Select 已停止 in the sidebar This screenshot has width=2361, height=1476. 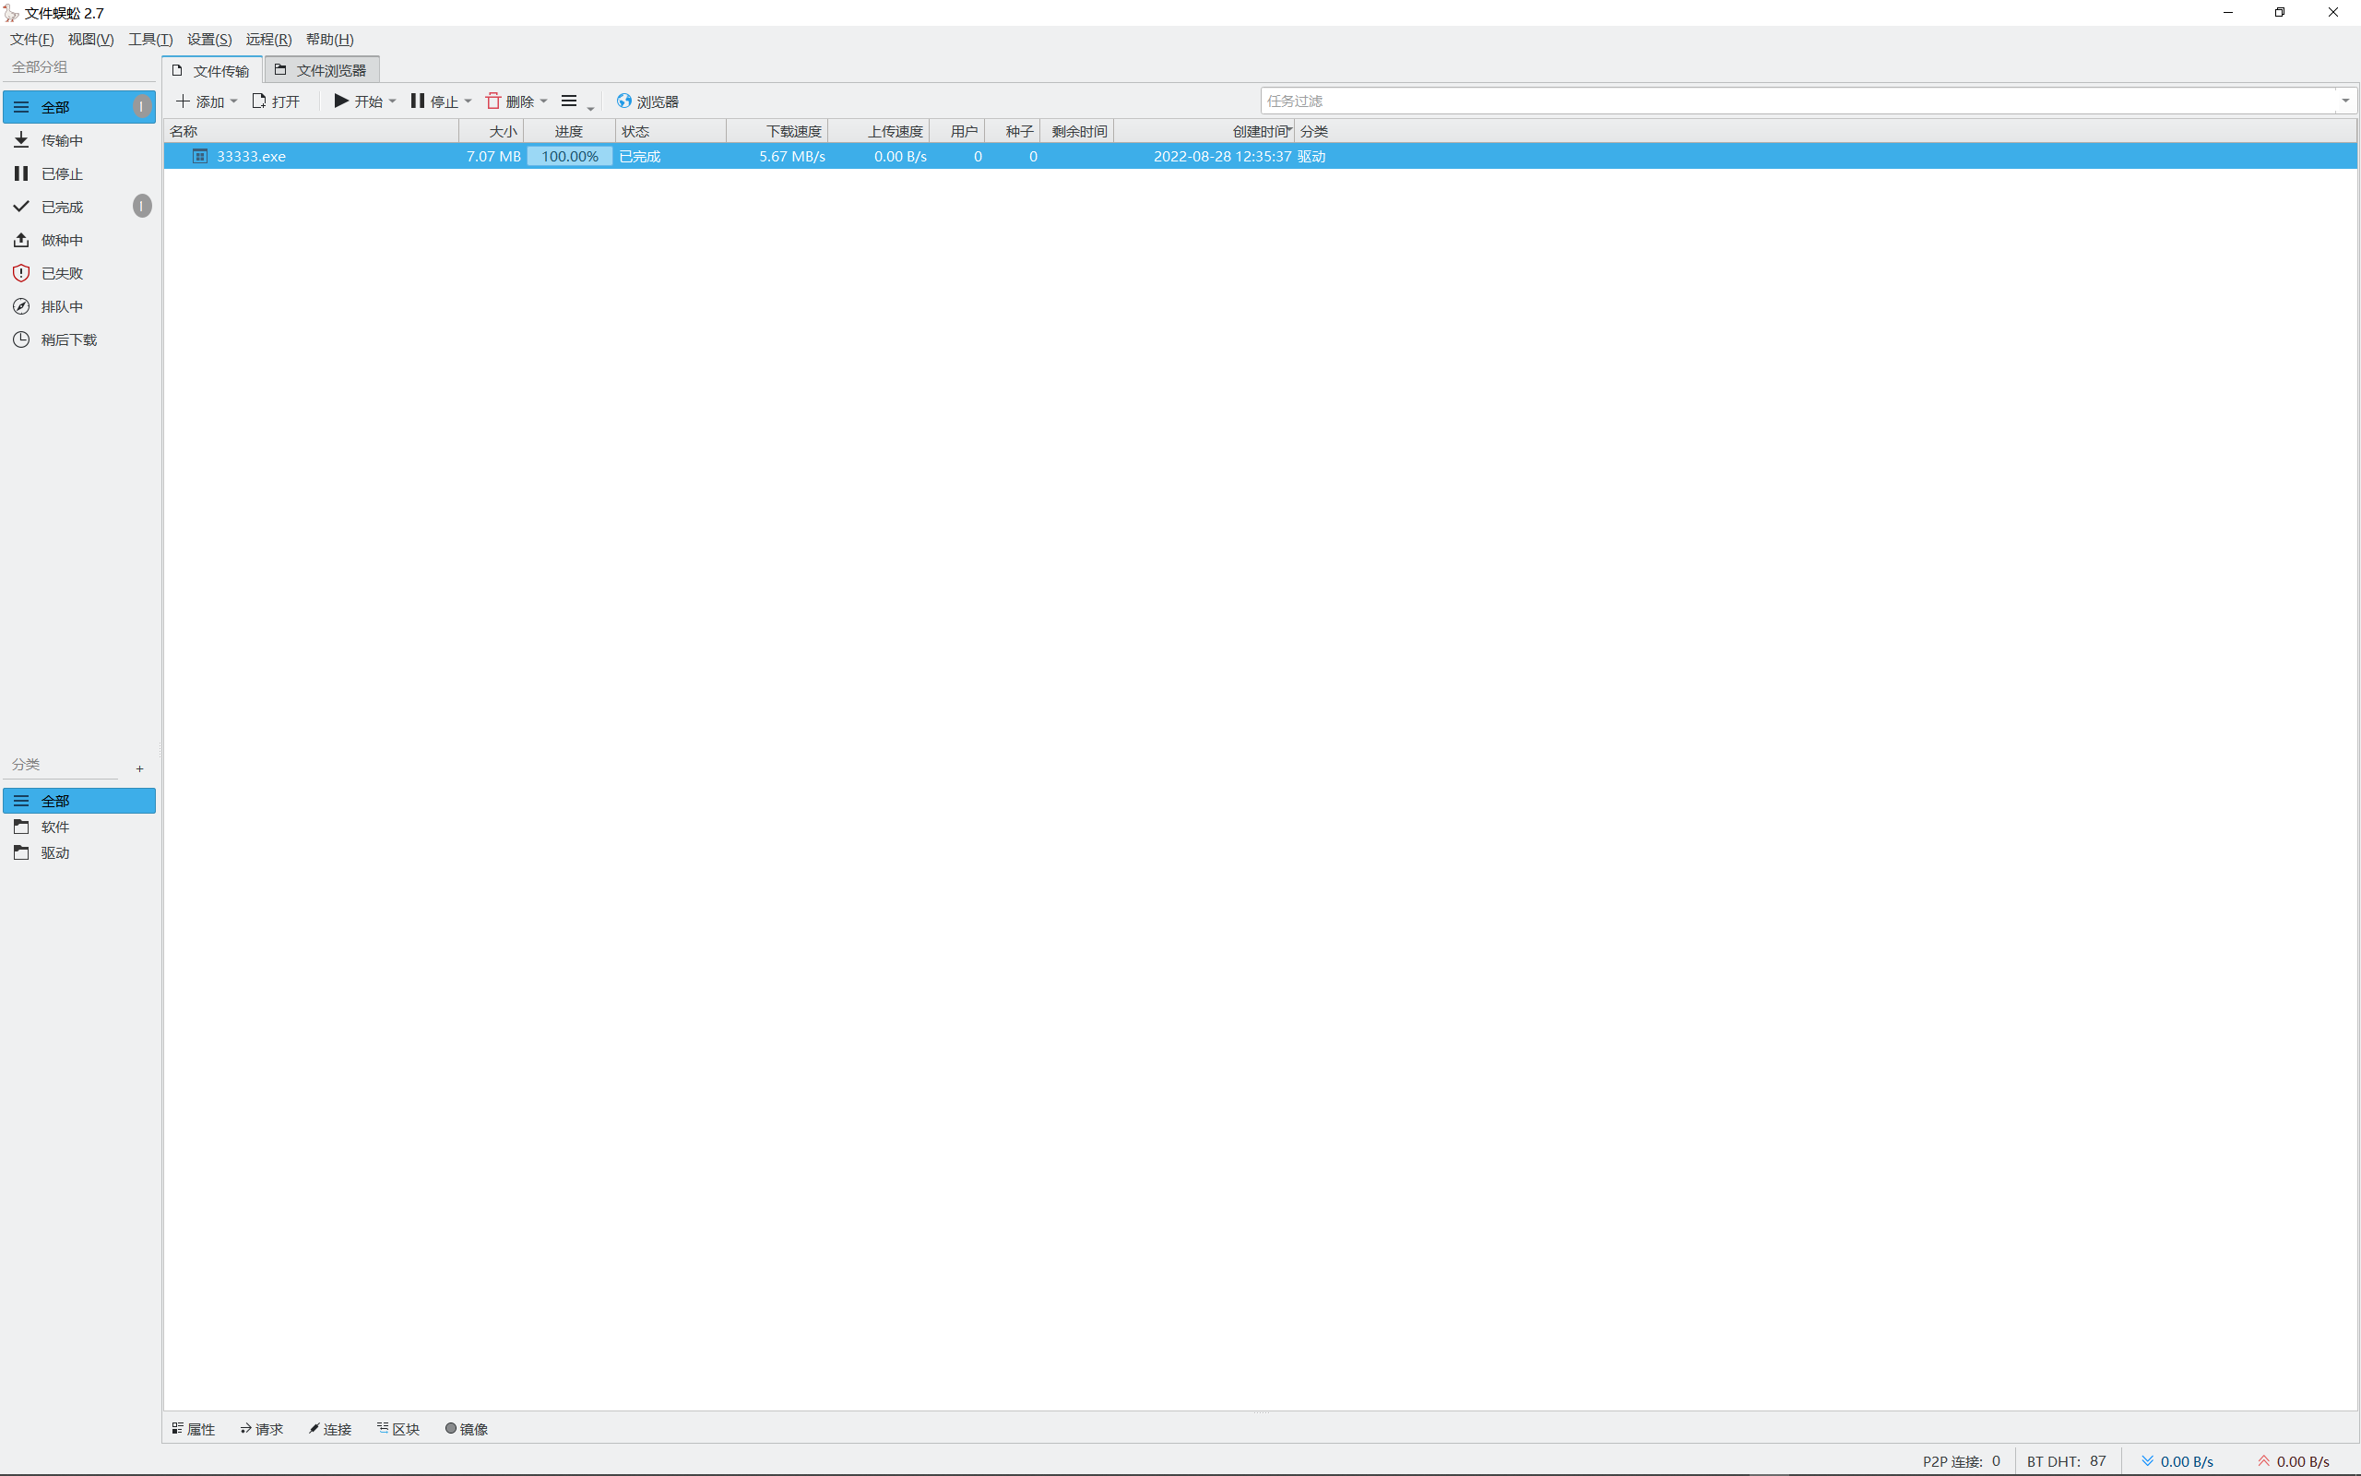pos(79,173)
